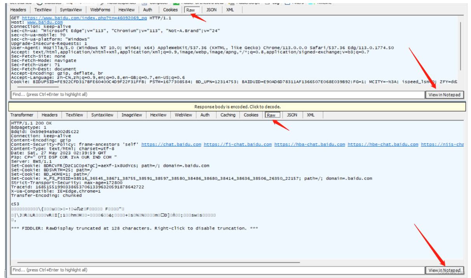The height and width of the screenshot is (278, 471).
Task: Open the response Cookies tab after Caching
Action: coord(251,115)
